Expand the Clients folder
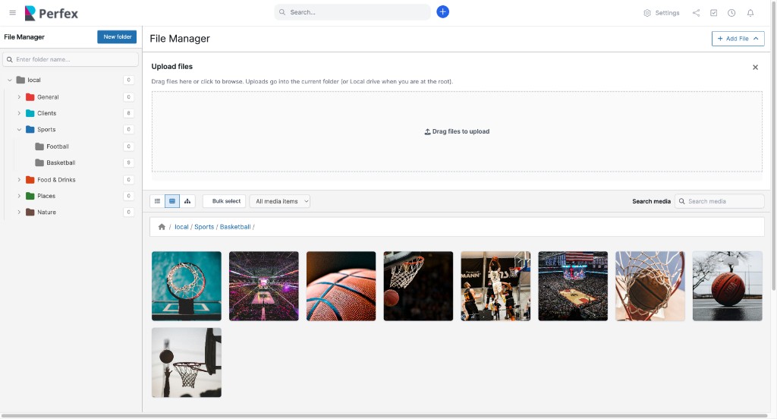This screenshot has height=419, width=777. coord(19,113)
